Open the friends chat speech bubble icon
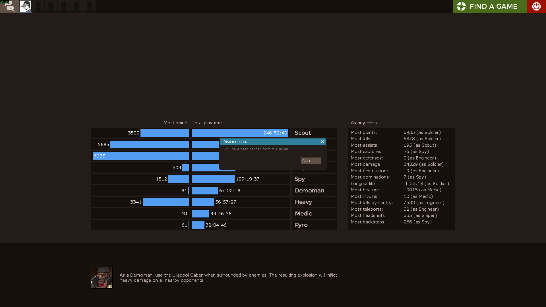This screenshot has width=546, height=307. click(x=10, y=7)
